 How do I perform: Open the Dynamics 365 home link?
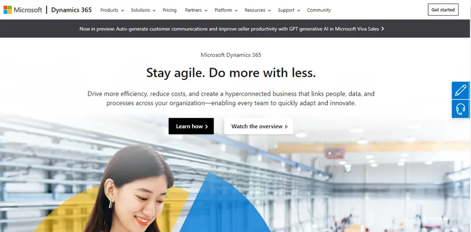tap(71, 10)
